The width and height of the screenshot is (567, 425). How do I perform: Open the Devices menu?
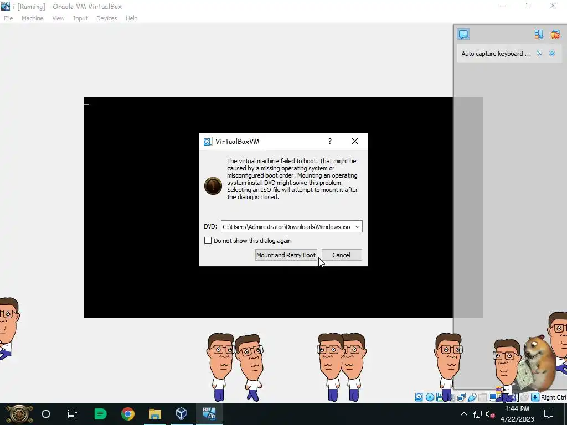106,18
